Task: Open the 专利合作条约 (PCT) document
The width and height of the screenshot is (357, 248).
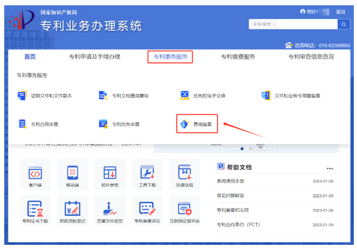Action: point(238,225)
